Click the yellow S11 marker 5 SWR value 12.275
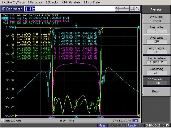The image size is (171, 128). pos(46,44)
